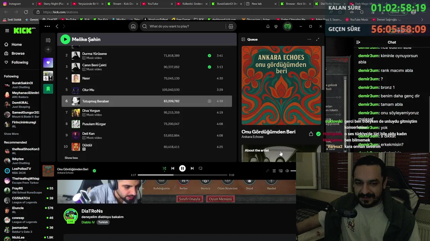Image resolution: width=430 pixels, height=241 pixels.
Task: Toggle saved check in now playing bar
Action: pos(94,171)
